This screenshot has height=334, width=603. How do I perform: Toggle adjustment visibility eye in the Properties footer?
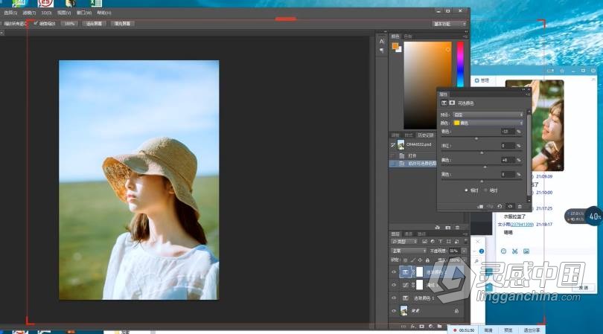(x=510, y=206)
